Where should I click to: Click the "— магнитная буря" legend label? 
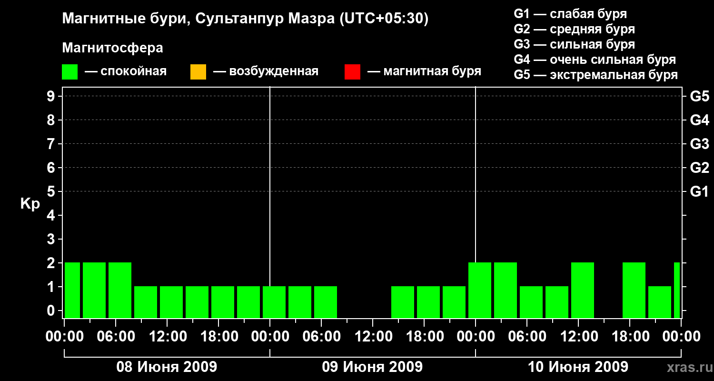(424, 72)
